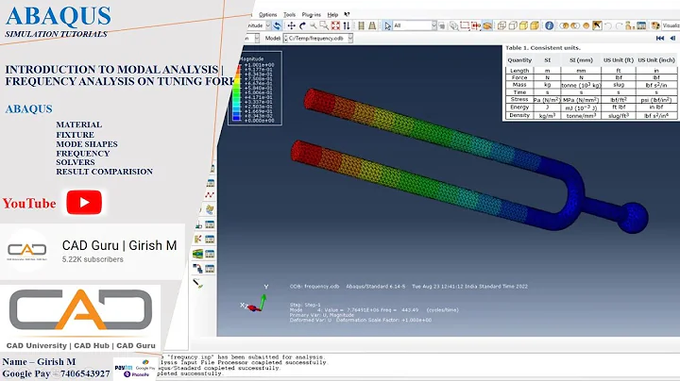The width and height of the screenshot is (680, 381).
Task: Click the red dashed rectangle selection icon
Action: [465, 26]
